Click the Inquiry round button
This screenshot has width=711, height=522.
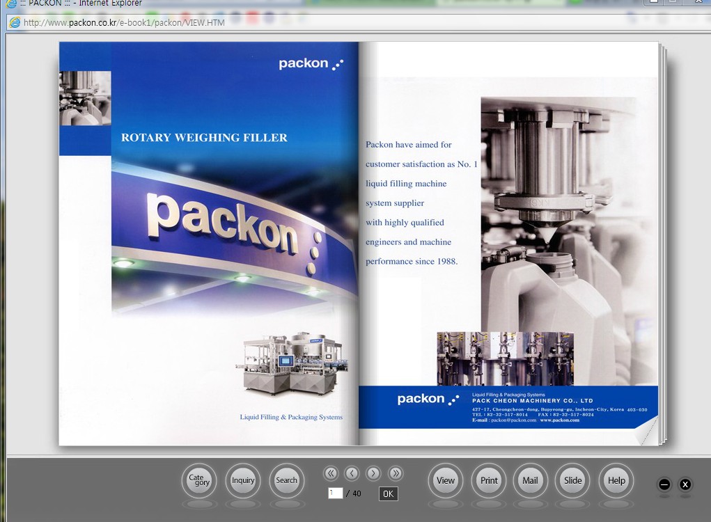click(x=243, y=480)
